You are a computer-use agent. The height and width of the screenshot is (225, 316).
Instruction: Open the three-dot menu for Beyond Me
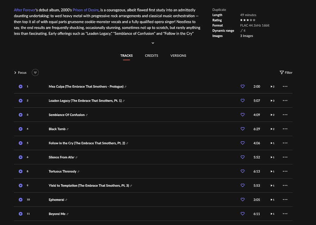point(285,214)
